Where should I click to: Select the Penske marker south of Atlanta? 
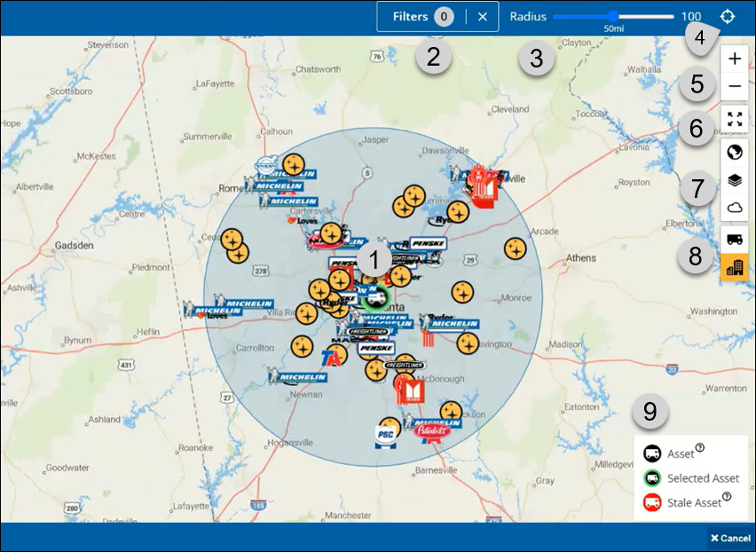376,348
